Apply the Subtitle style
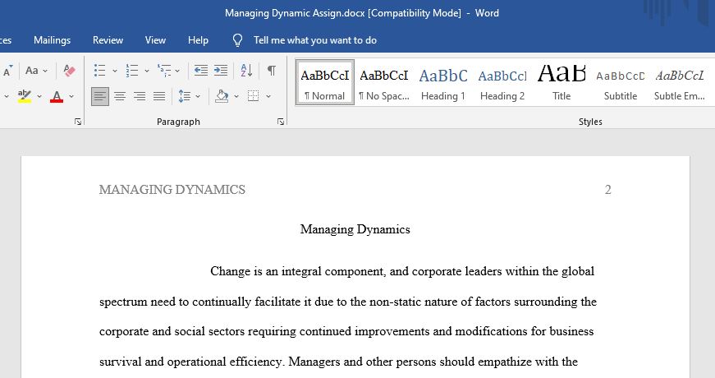Image resolution: width=715 pixels, height=378 pixels. (620, 83)
